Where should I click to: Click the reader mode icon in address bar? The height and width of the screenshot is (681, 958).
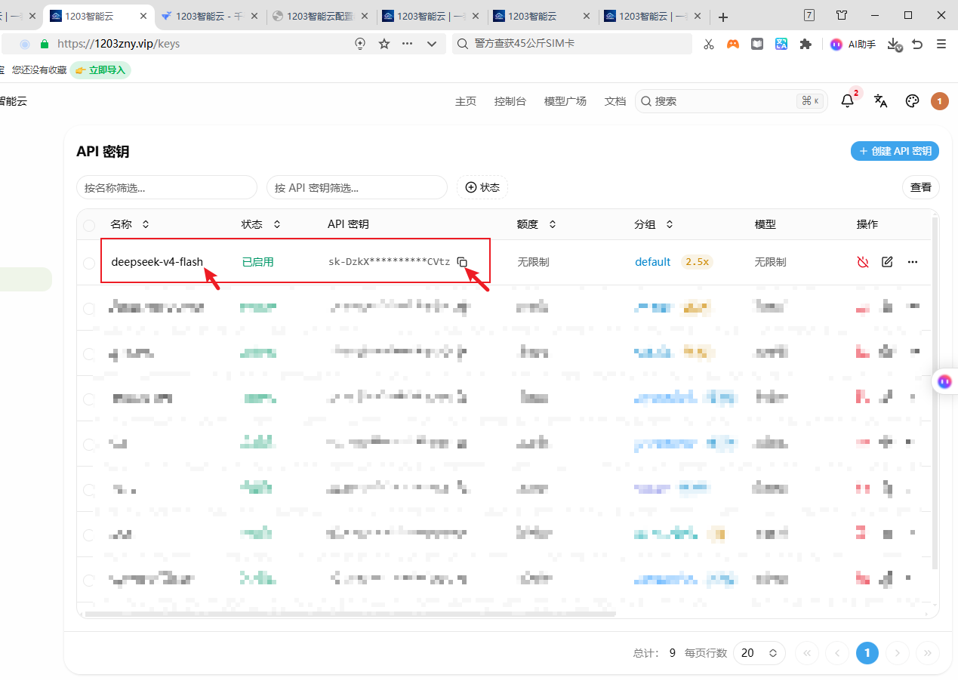(x=360, y=44)
